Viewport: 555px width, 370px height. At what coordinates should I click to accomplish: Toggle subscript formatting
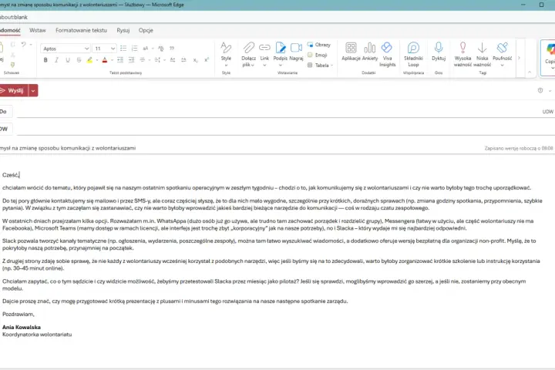click(195, 60)
